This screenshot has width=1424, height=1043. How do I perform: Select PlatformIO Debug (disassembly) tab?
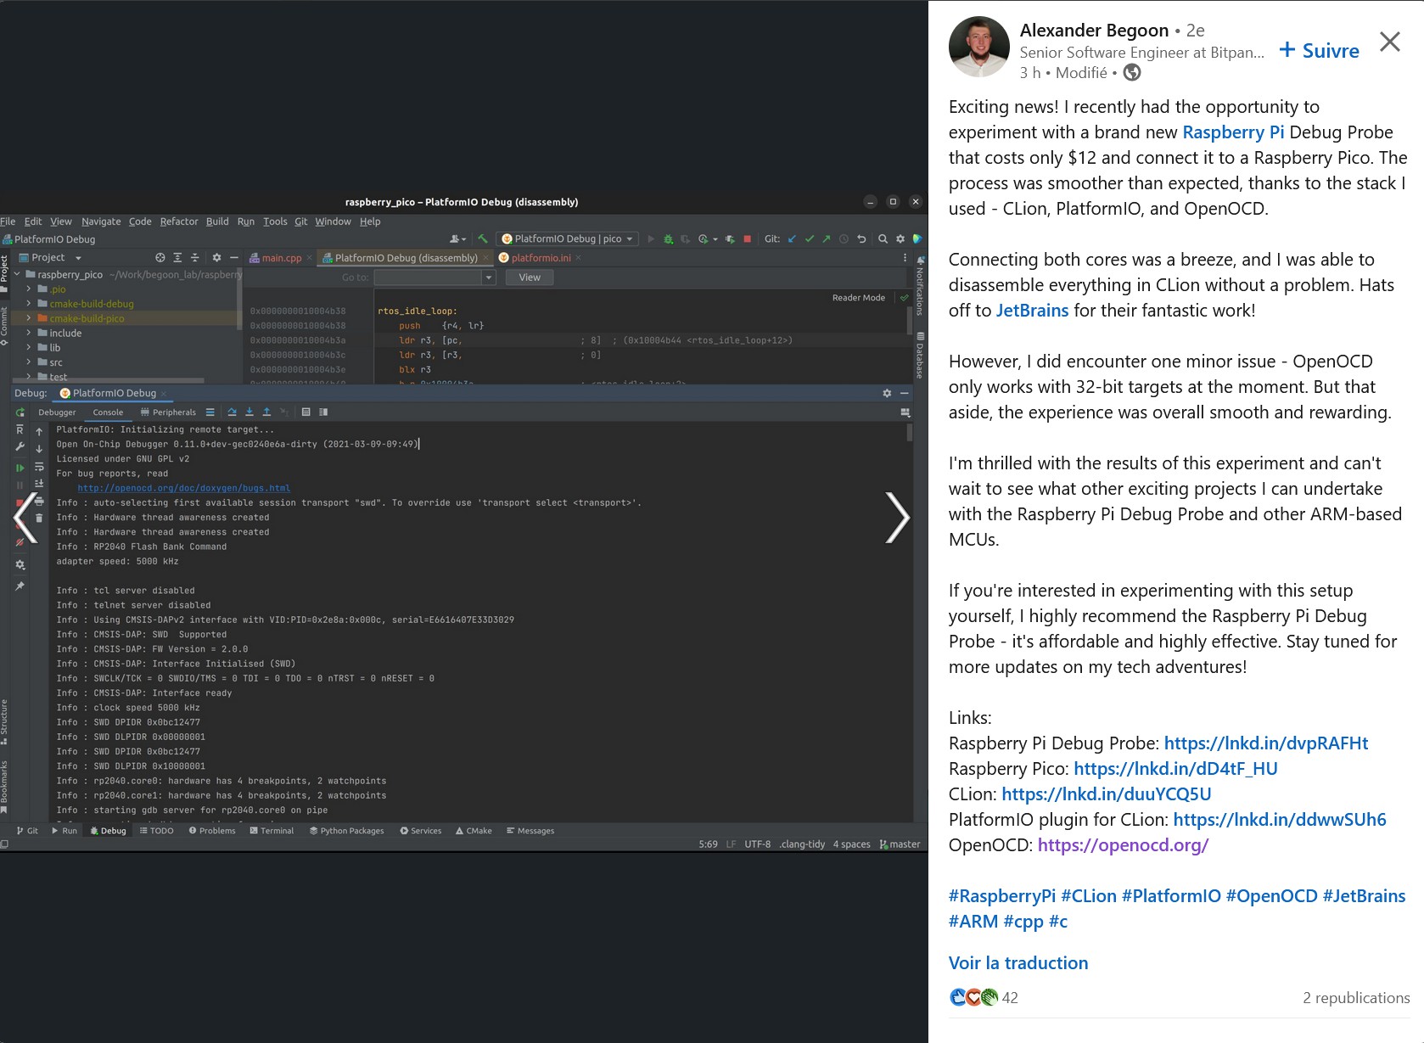click(406, 258)
